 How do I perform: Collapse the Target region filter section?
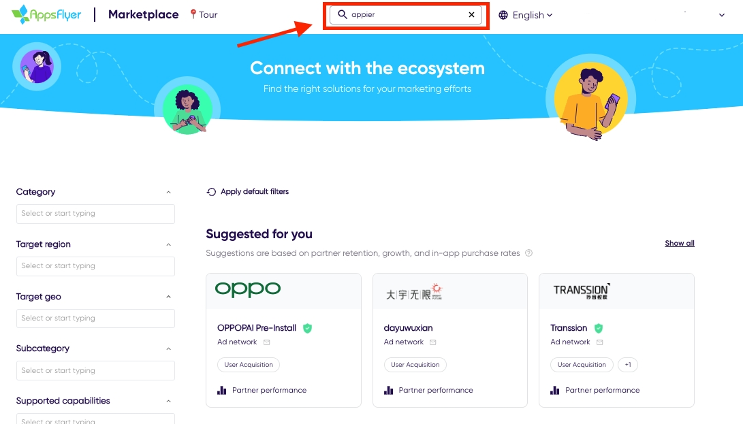coord(168,245)
